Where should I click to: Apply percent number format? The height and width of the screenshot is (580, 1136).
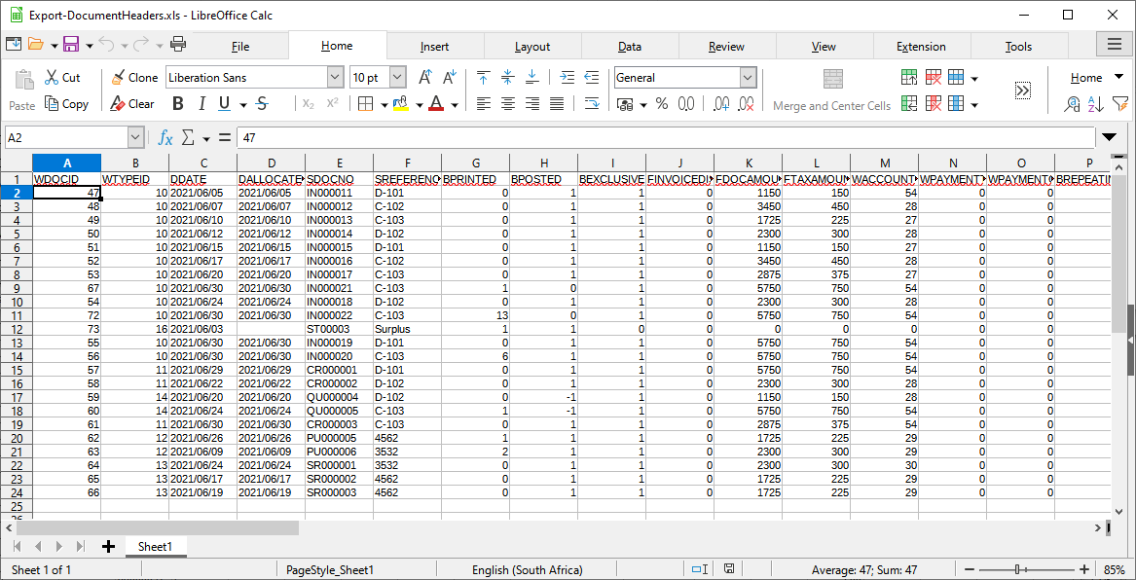point(661,103)
